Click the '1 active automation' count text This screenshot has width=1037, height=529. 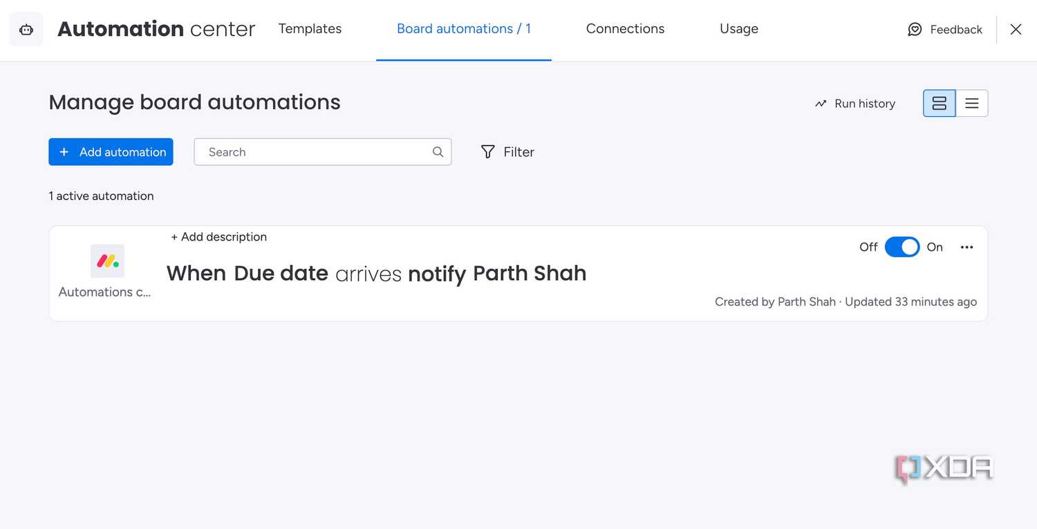(x=101, y=196)
